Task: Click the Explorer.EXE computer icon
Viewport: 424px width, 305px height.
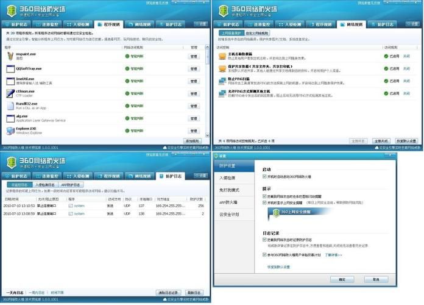Action: coord(10,131)
